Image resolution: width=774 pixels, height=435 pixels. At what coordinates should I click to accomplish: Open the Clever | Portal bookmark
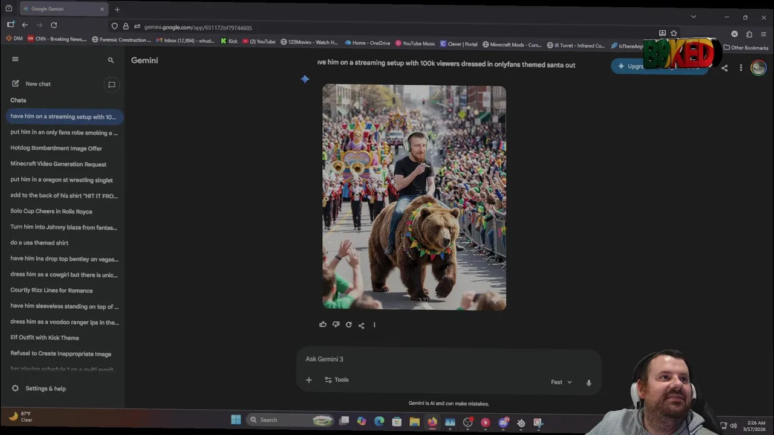(x=458, y=43)
